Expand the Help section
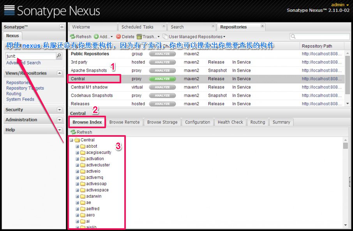This screenshot has width=353, height=231. coord(60,130)
